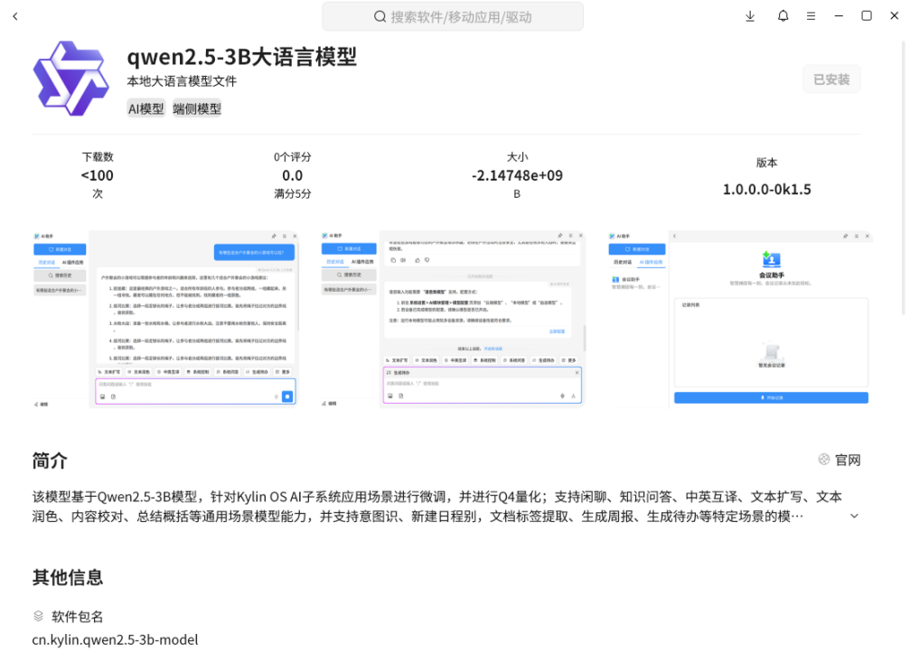Open the 官网 link

click(848, 460)
